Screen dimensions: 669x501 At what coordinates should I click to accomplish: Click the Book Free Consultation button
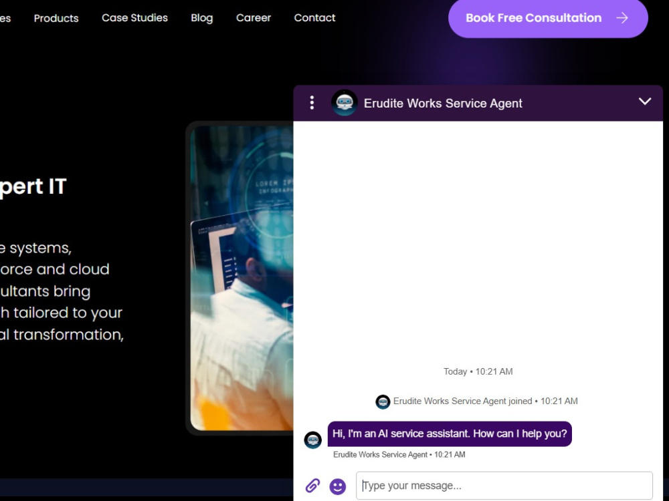pos(548,18)
